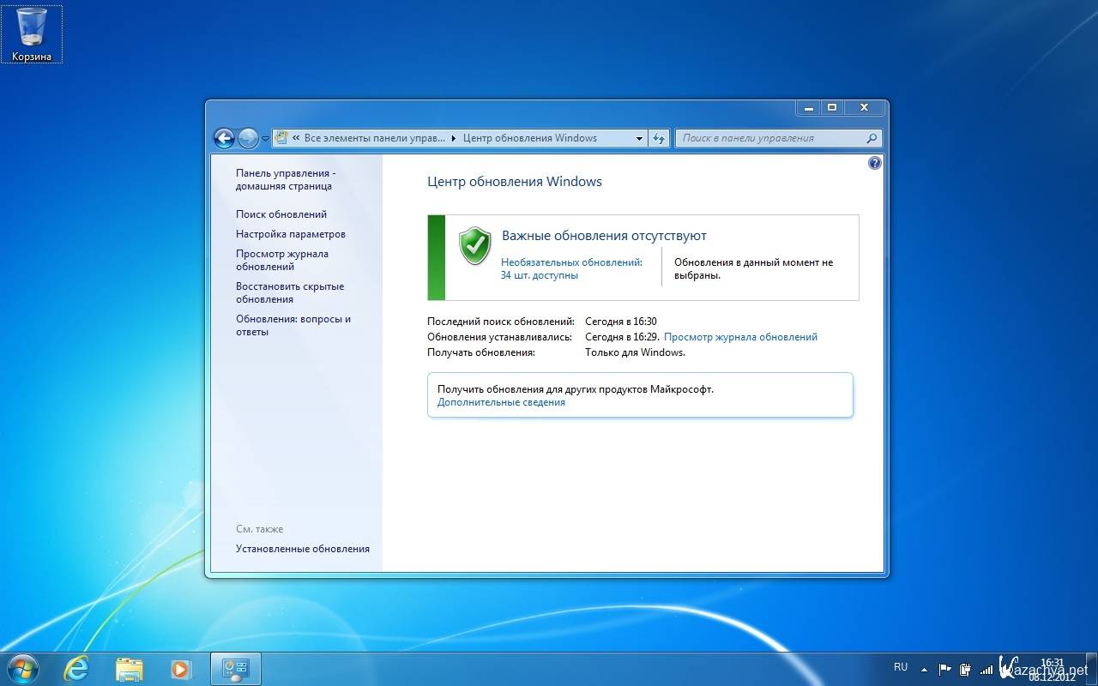Image resolution: width=1098 pixels, height=686 pixels.
Task: Expand the address bar history dropdown
Action: (639, 138)
